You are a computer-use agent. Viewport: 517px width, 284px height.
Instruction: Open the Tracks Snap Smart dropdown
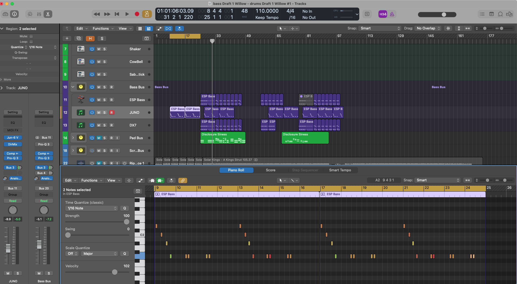(x=380, y=28)
